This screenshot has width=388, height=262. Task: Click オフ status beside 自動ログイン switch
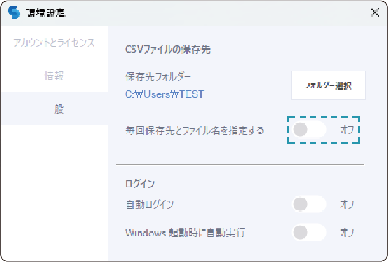coord(347,204)
